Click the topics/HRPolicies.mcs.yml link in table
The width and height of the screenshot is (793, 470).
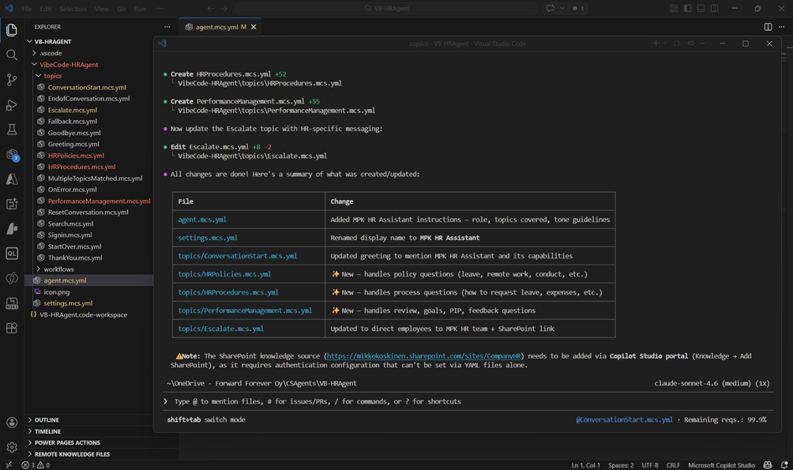point(224,274)
